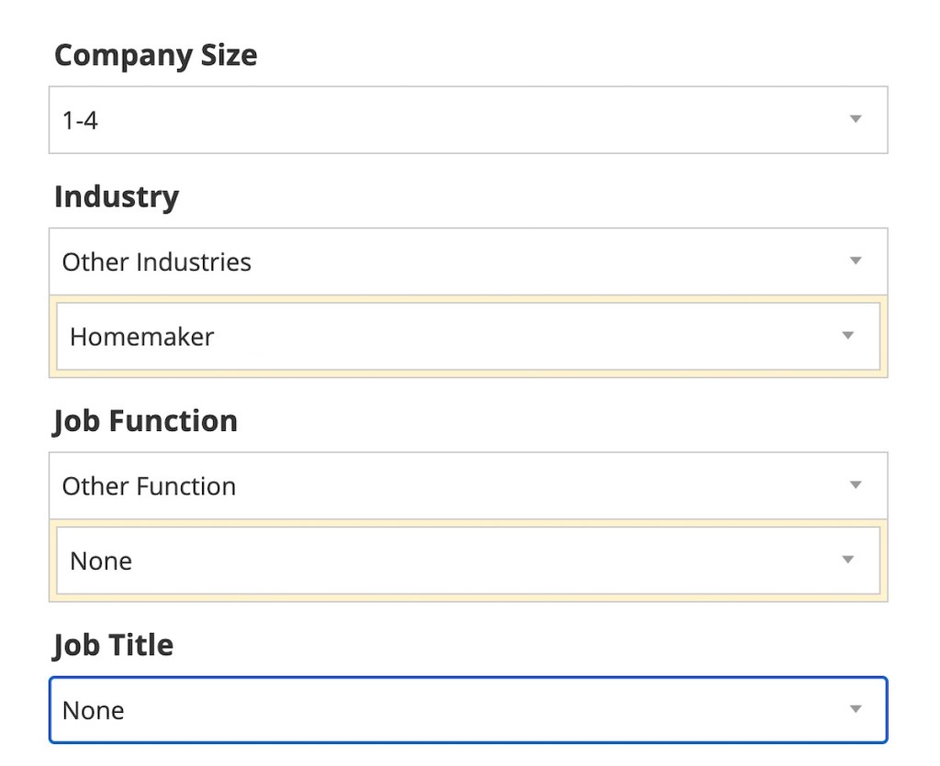Click the "Other Function" selected value text

tap(149, 486)
